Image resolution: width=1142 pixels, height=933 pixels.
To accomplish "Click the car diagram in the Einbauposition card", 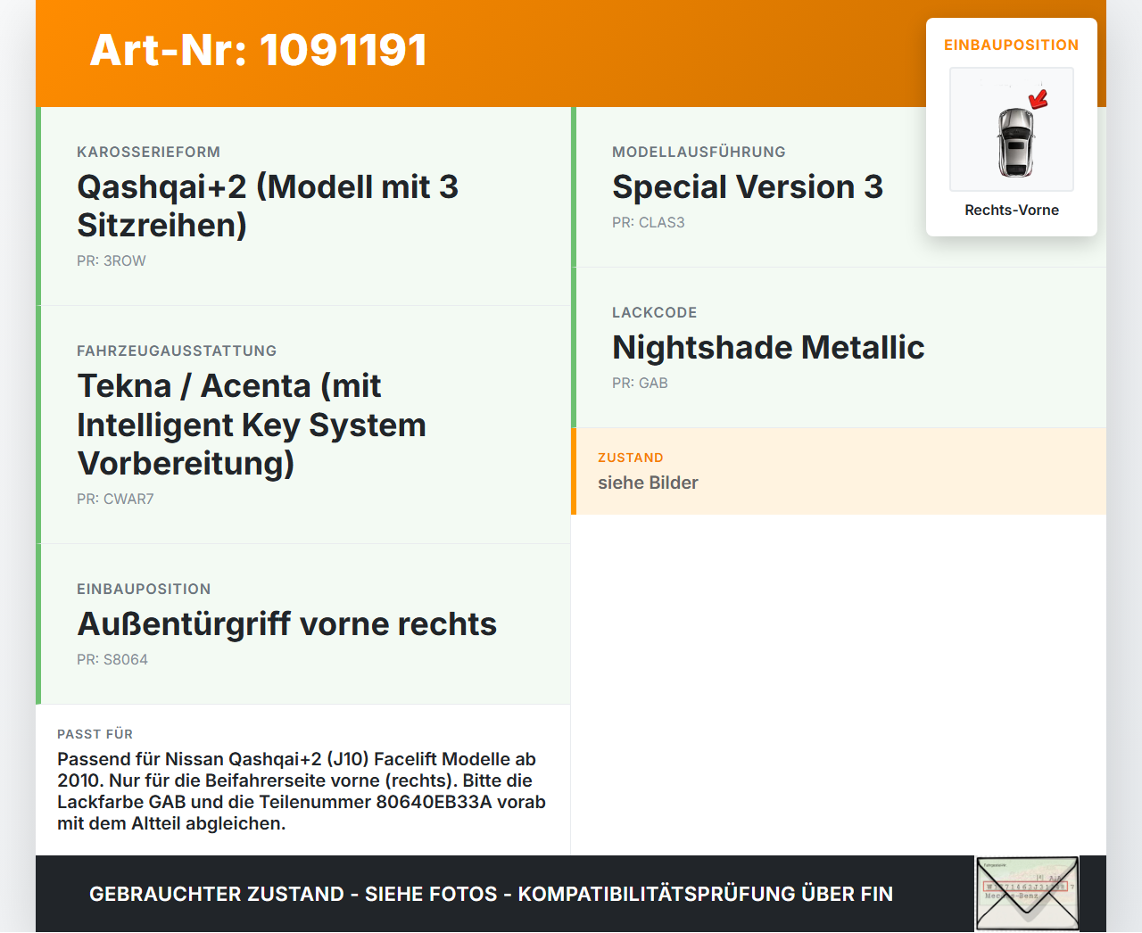I will pos(1012,129).
